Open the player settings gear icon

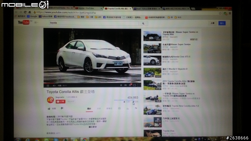(130, 85)
